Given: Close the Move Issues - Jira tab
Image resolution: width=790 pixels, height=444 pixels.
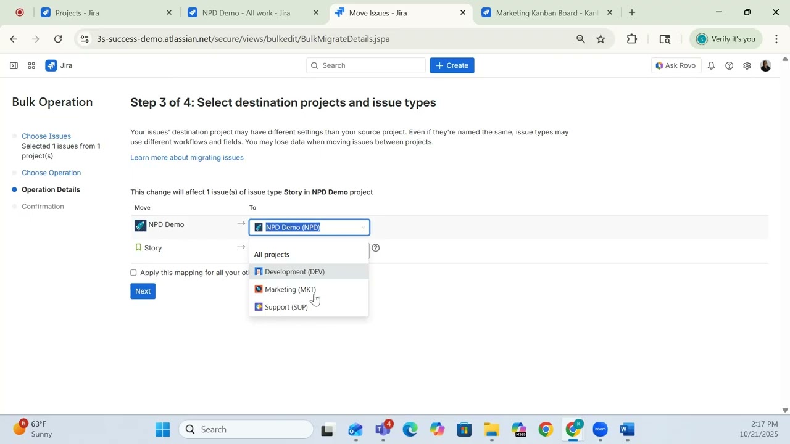Looking at the screenshot, I should click(463, 12).
